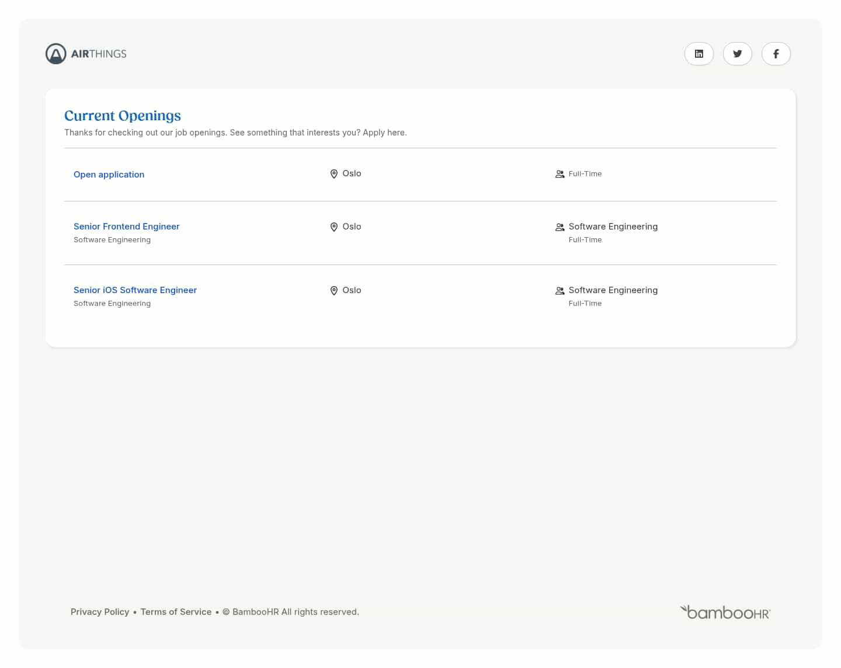Open the Open application job listing
841x668 pixels.
pyautogui.click(x=109, y=175)
